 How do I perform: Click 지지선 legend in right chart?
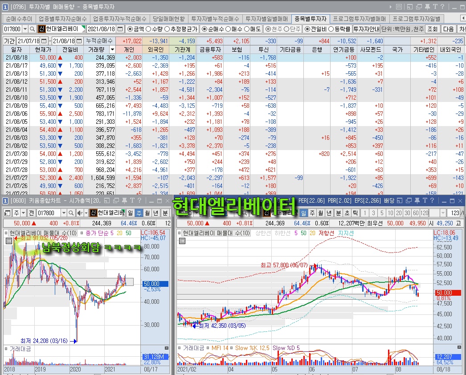pos(346,233)
